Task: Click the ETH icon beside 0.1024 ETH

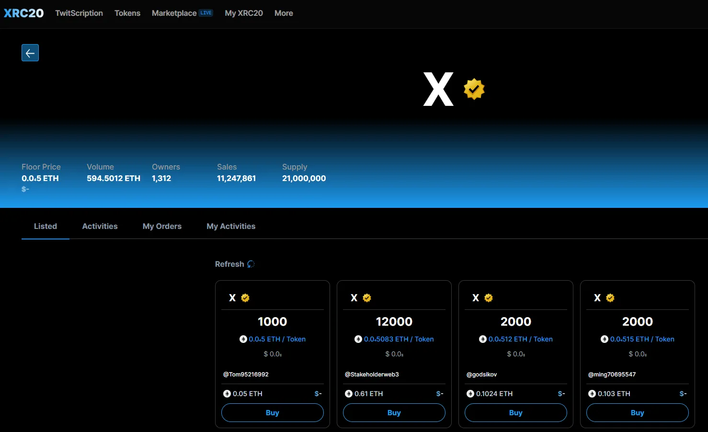Action: pos(470,394)
